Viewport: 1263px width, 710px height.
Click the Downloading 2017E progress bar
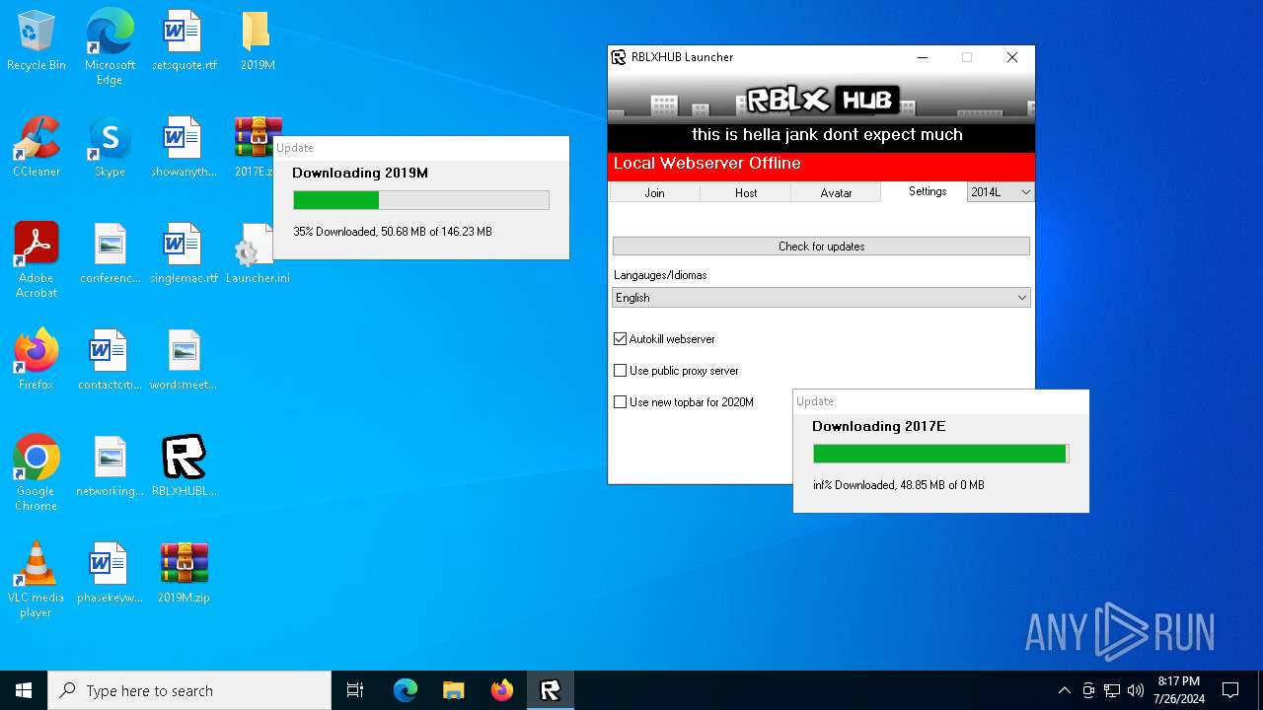(941, 454)
